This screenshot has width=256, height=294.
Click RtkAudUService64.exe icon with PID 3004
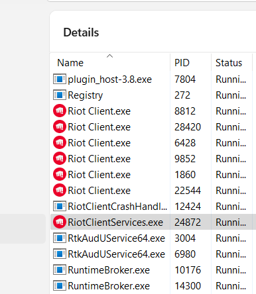click(60, 238)
